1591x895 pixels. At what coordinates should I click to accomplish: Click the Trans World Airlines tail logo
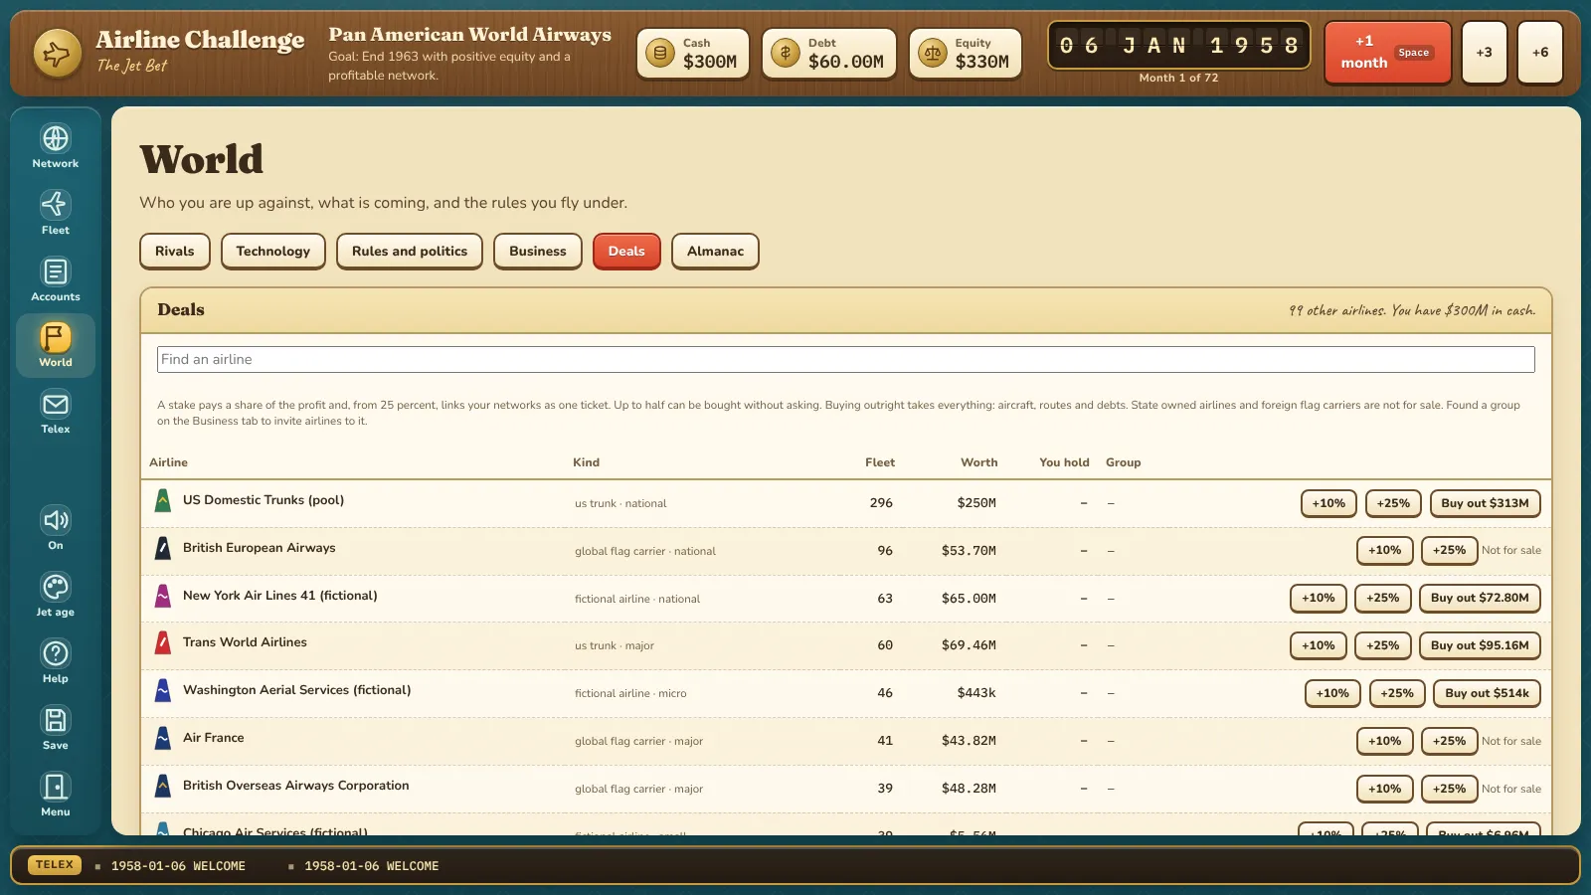[163, 643]
